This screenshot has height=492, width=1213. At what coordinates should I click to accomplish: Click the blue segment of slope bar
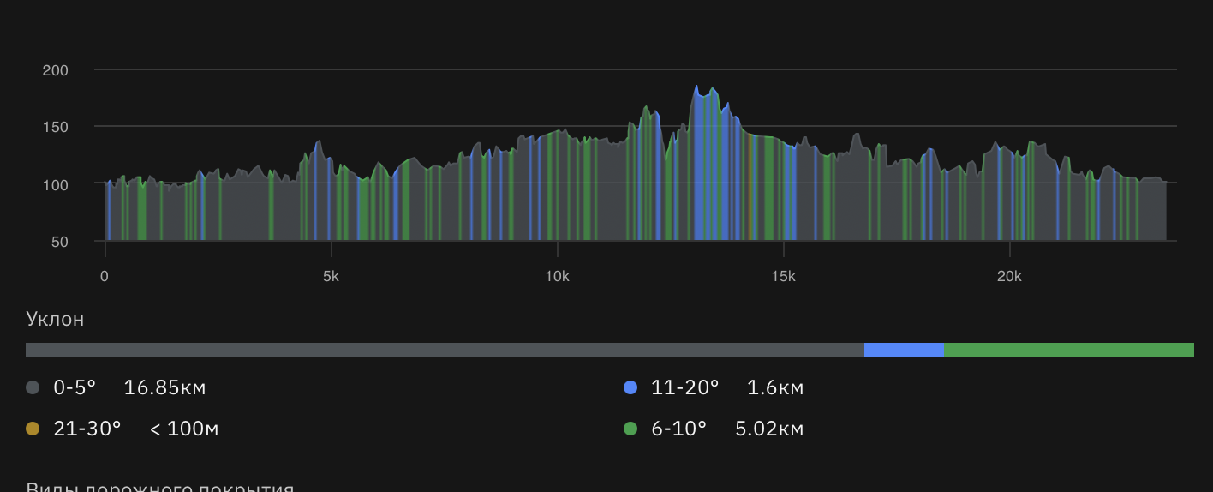point(904,350)
